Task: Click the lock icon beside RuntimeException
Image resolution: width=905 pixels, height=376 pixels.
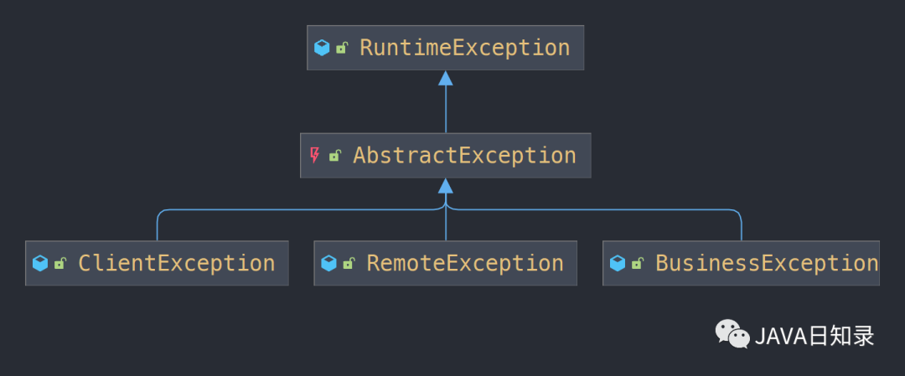Action: click(342, 48)
